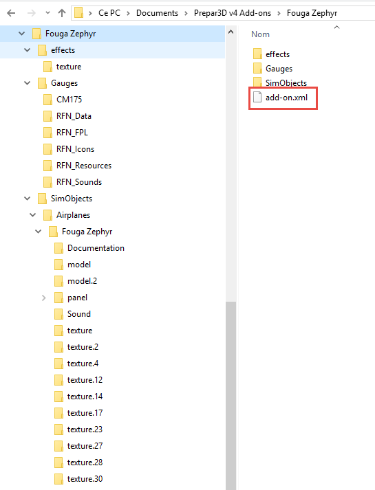375x490 pixels.
Task: Select RFN_Data folder in tree
Action: point(74,116)
